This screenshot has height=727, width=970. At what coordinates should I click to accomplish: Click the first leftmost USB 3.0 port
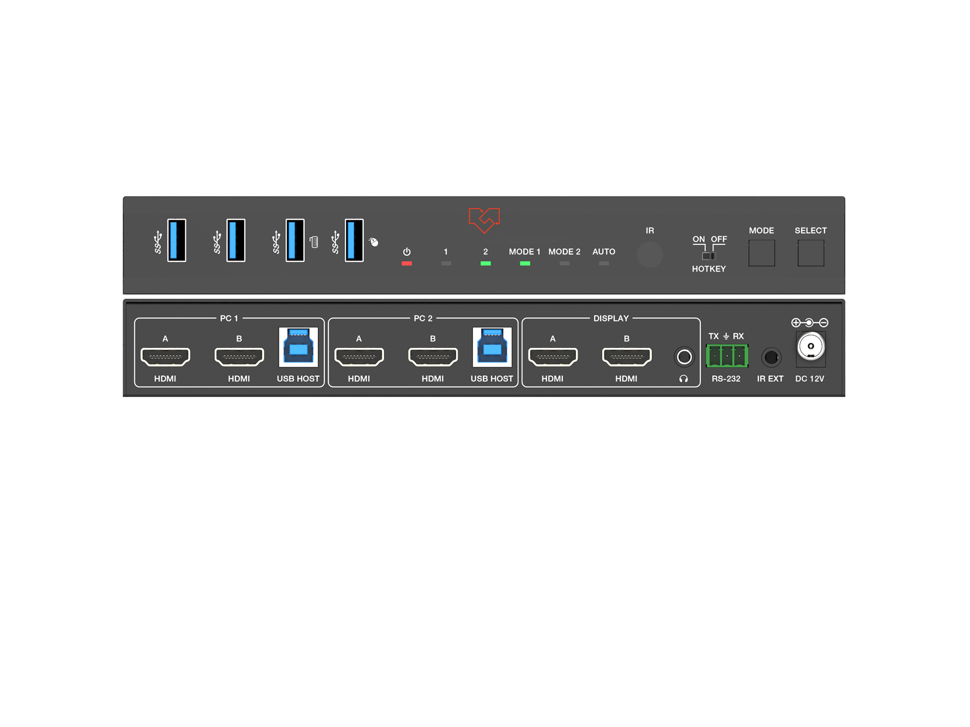(176, 240)
